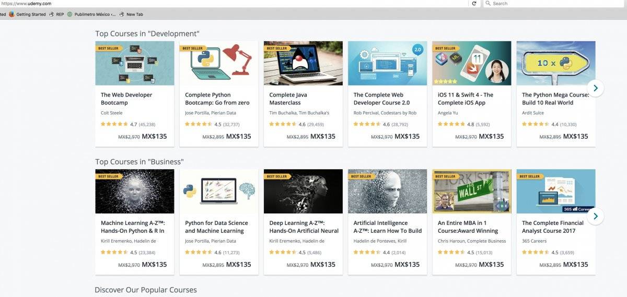Open 'Machine Learning A-Z' course title
The height and width of the screenshot is (297, 627).
pyautogui.click(x=133, y=227)
